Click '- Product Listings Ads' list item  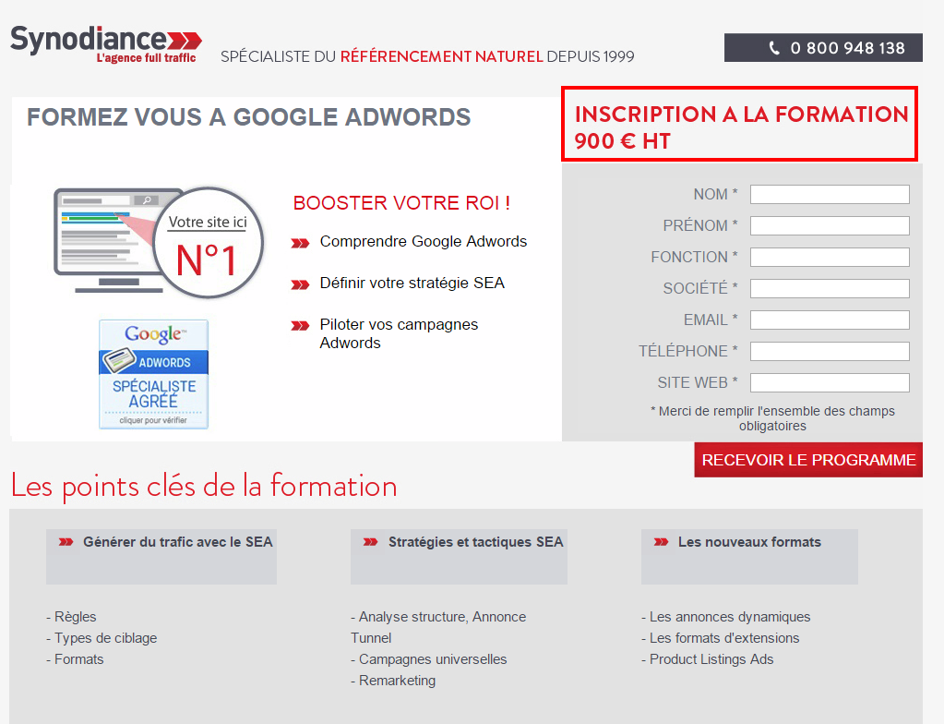708,659
